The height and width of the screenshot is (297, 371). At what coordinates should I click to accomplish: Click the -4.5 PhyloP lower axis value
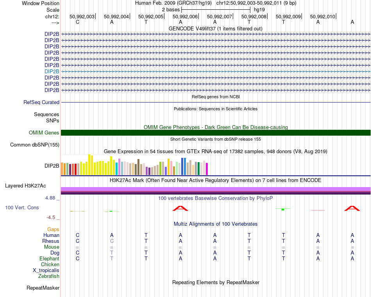[x=51, y=217]
